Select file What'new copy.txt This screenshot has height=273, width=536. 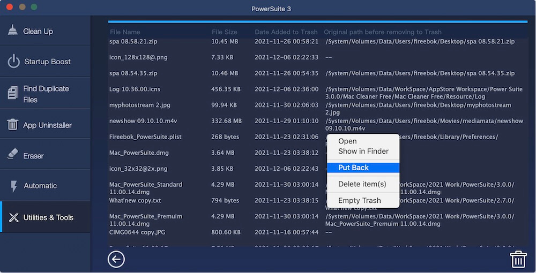pos(135,200)
